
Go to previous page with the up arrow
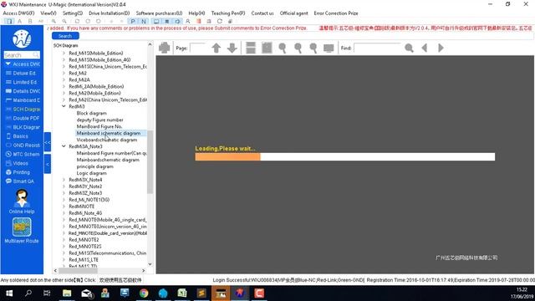pyautogui.click(x=216, y=48)
